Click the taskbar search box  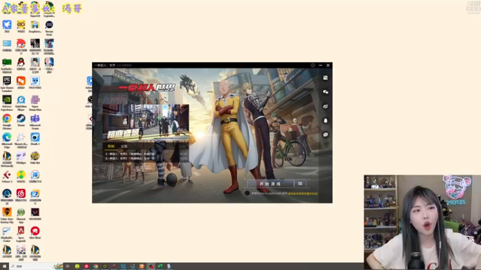[x=36, y=266]
